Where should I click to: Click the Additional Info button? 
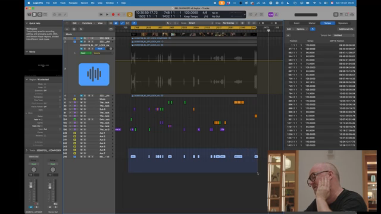(346, 29)
